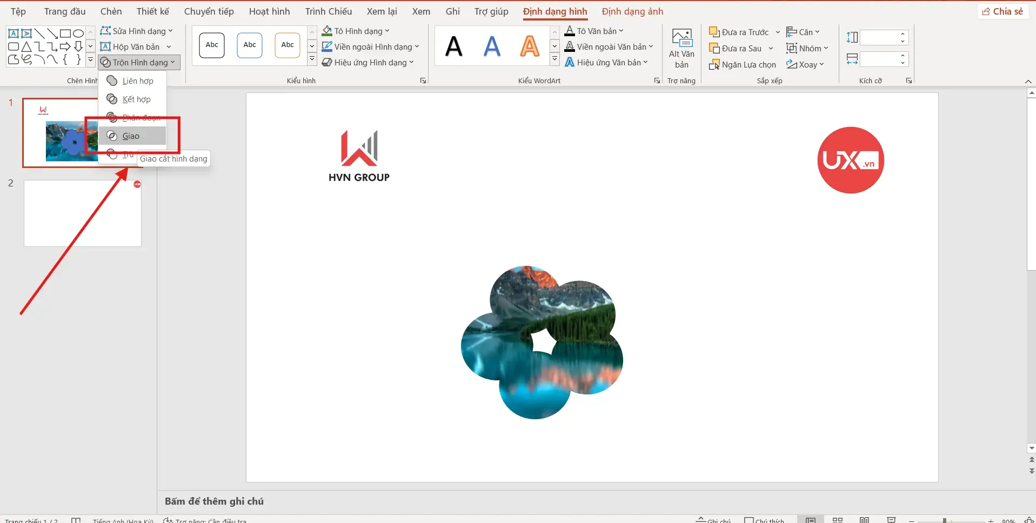Open the Trộn Hình dạng dropdown
The image size is (1036, 523).
[x=139, y=63]
